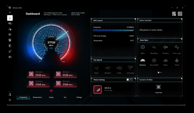Viewport: 194px width, 113px height.
Task: Toggle the Power Saving switch
Action: (130, 80)
